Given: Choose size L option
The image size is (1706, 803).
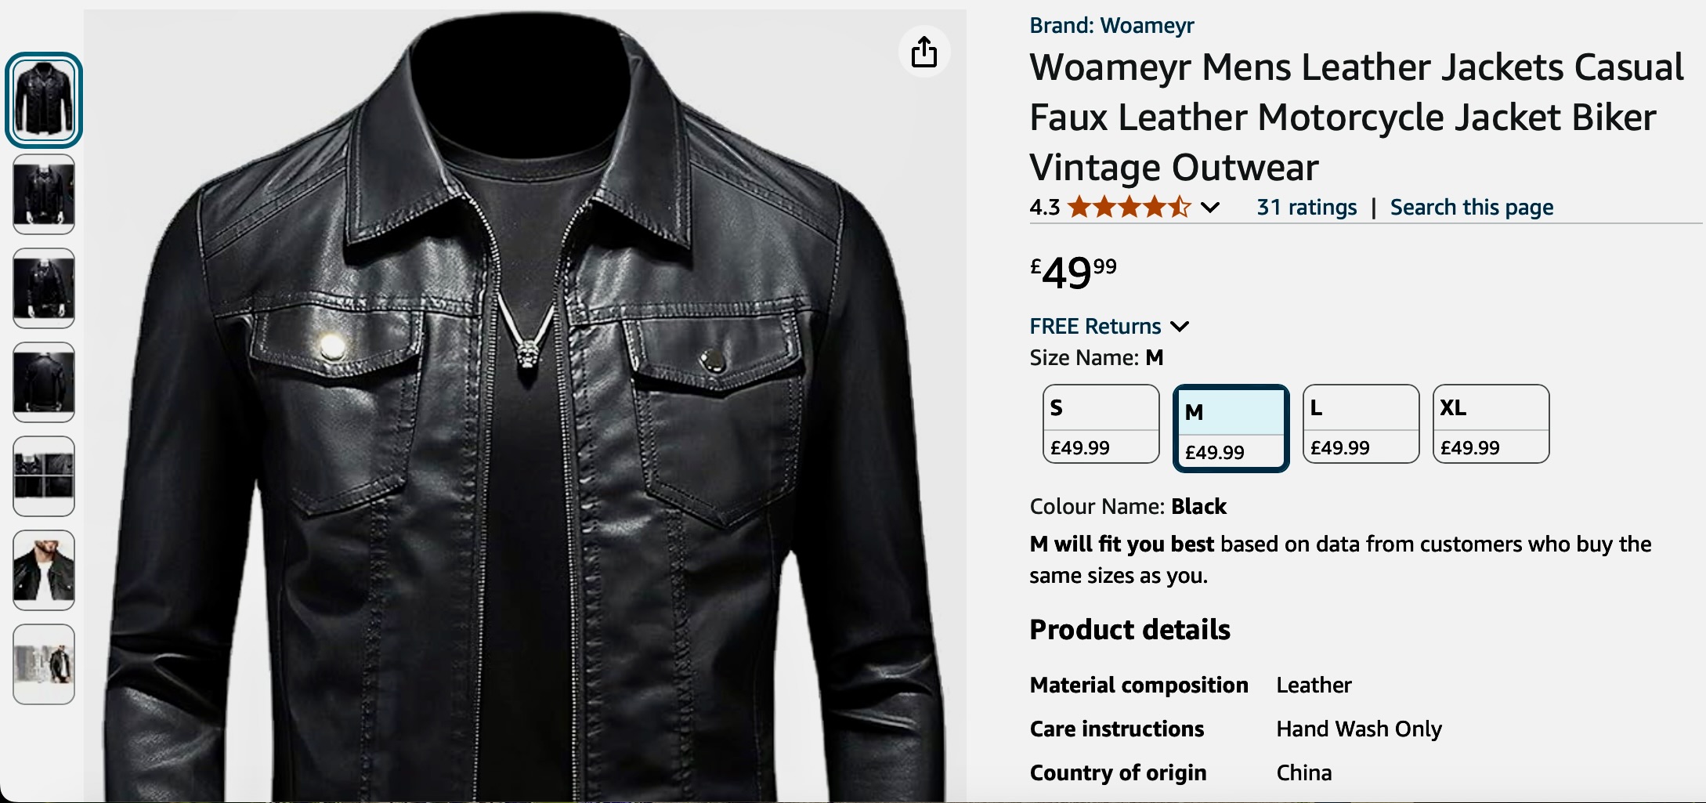Looking at the screenshot, I should (1361, 424).
